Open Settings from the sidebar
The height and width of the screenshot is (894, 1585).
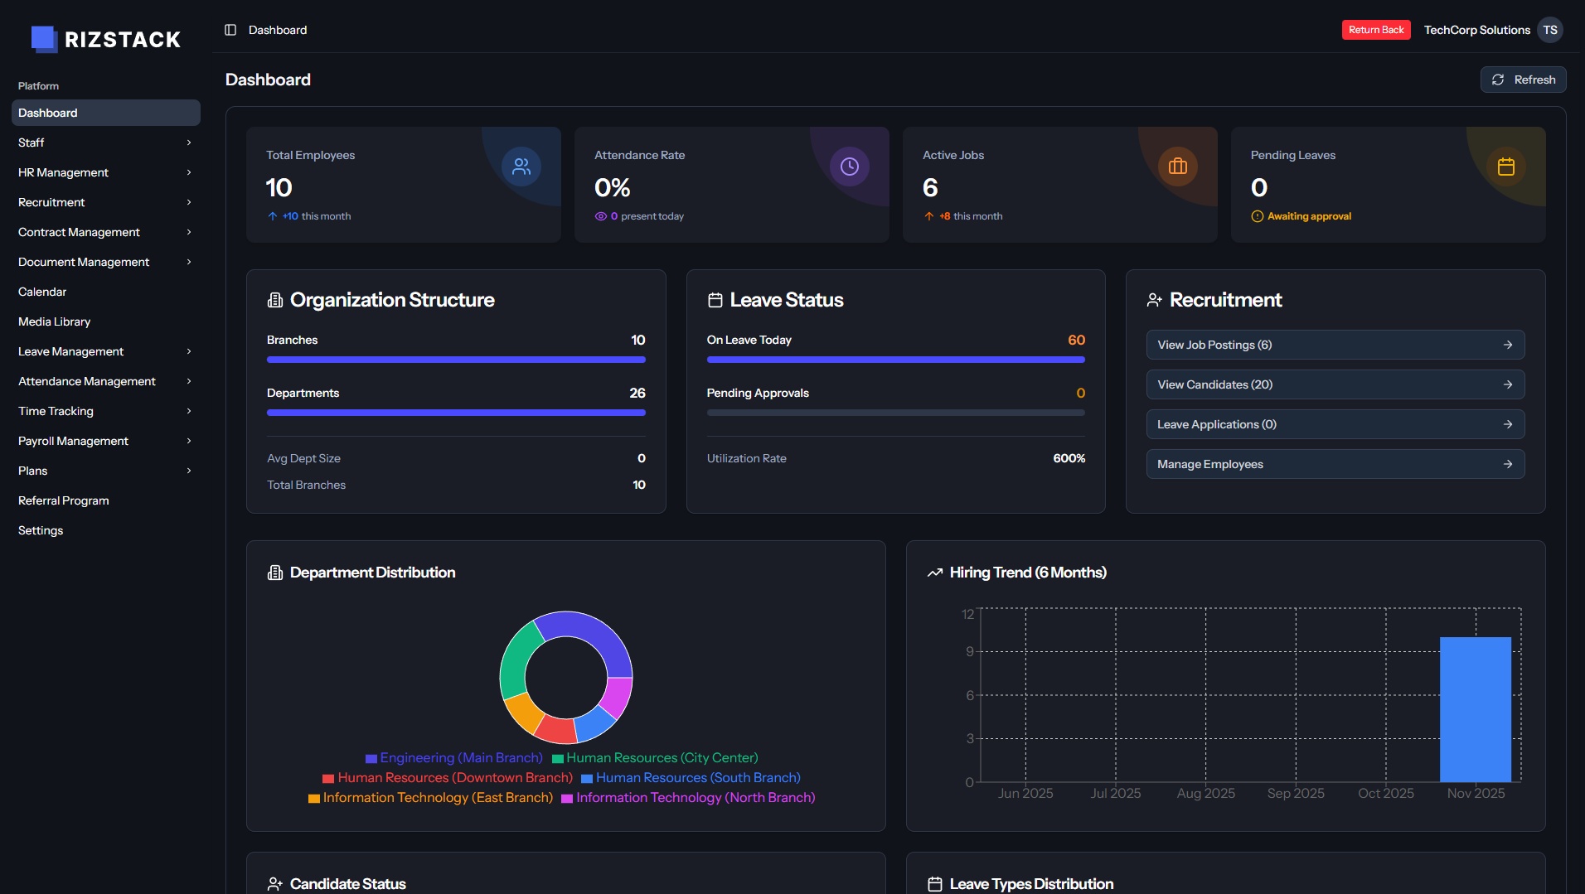[x=106, y=530]
